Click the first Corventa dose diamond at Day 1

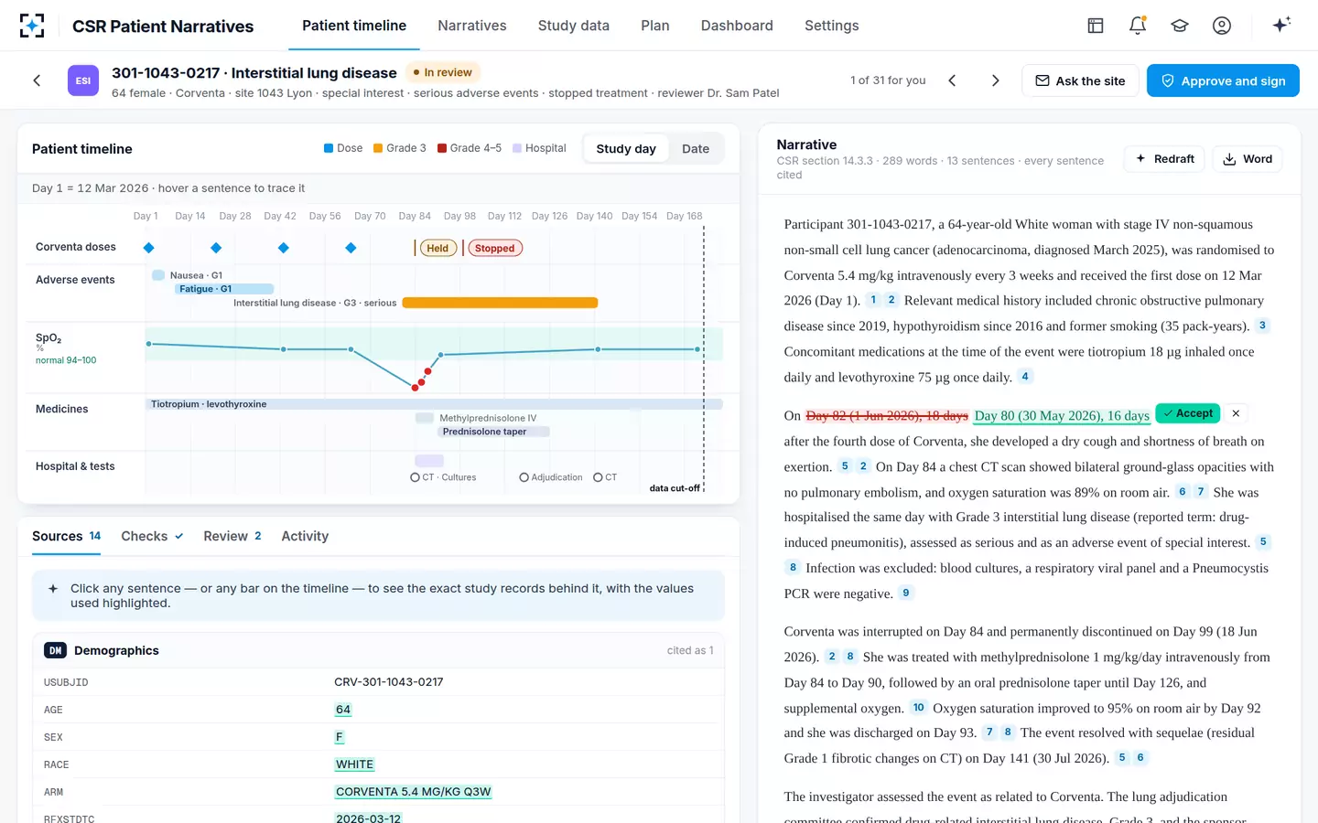tap(148, 248)
